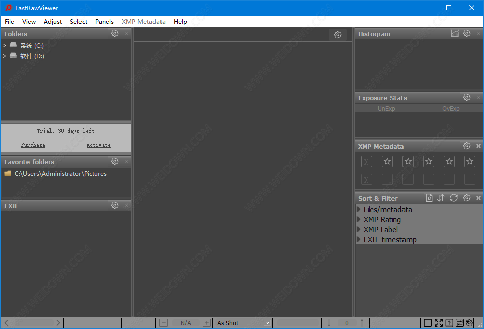Viewport: 484px width, 329px height.
Task: Click the X clear-label box in XMP Metadata
Action: [x=366, y=179]
